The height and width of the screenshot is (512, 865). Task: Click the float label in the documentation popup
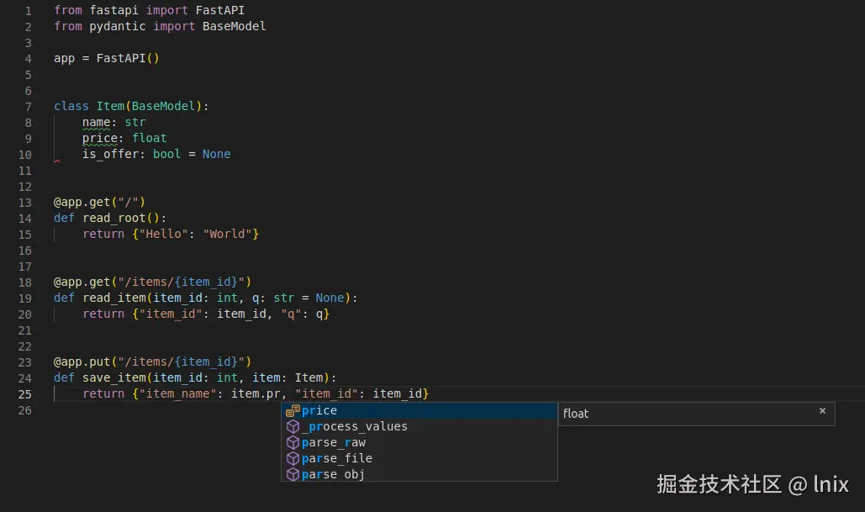576,414
